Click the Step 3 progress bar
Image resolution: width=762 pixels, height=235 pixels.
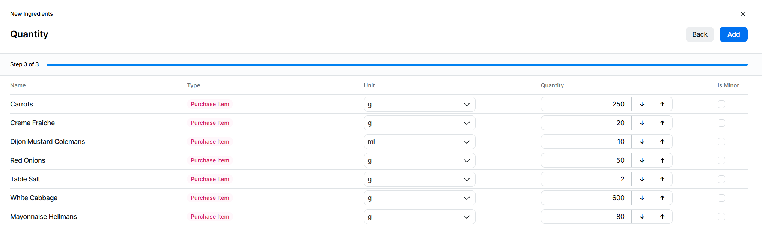pyautogui.click(x=397, y=64)
